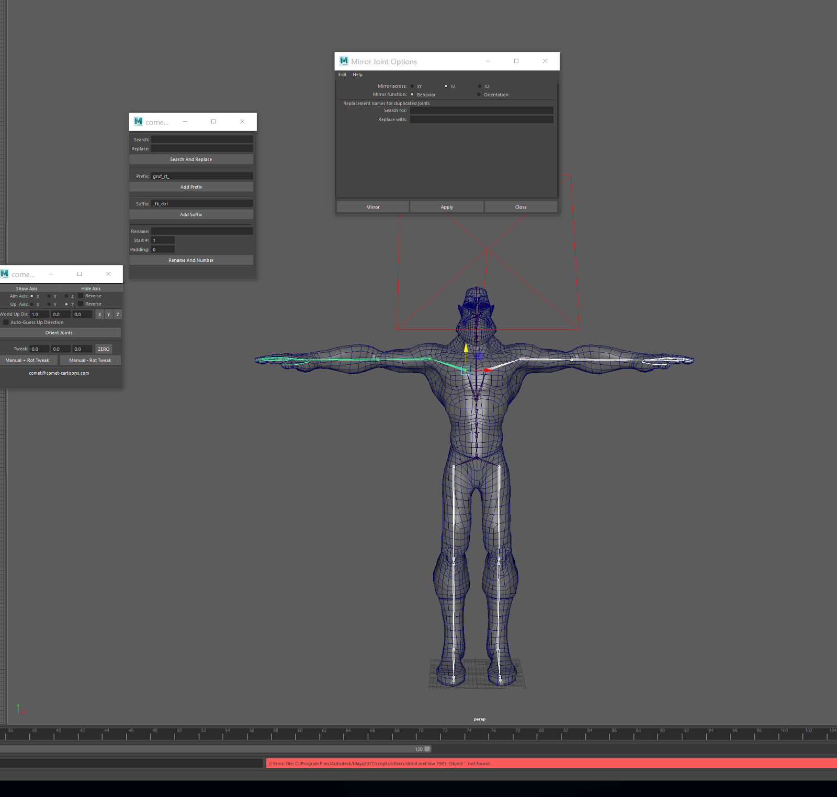Image resolution: width=837 pixels, height=797 pixels.
Task: Run Search And Replace on names
Action: point(191,159)
